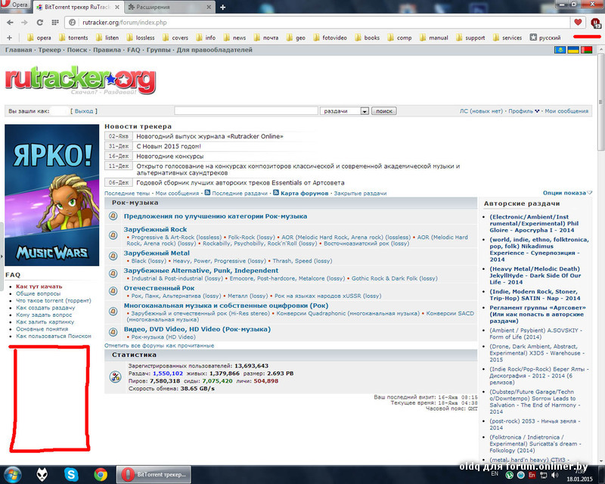This screenshot has height=484, width=605.
Task: Add page to favorites heart icon
Action: tap(578, 23)
